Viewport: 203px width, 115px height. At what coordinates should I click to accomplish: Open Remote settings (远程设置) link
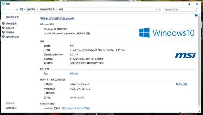tap(10, 28)
